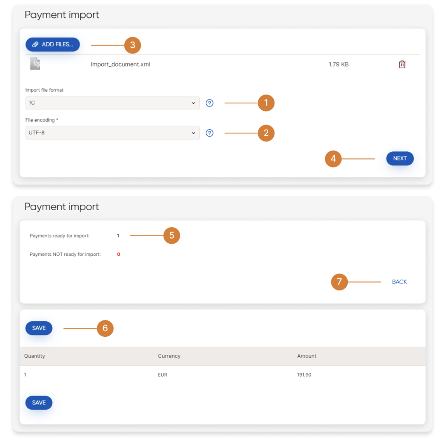The height and width of the screenshot is (440, 439).
Task: Click the trash icon to delete Import_document.xml
Action: [x=402, y=64]
